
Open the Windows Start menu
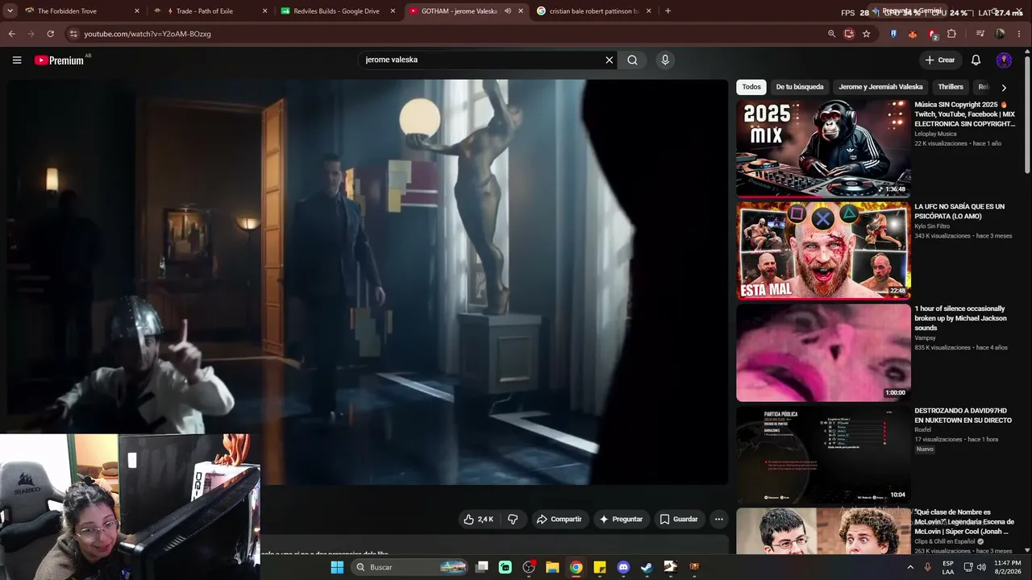coord(337,567)
